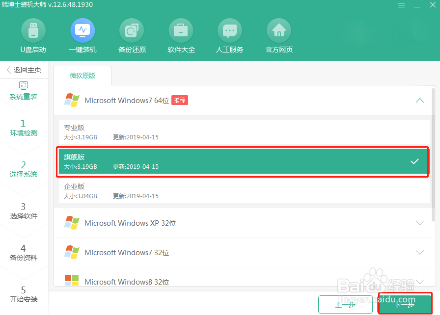The width and height of the screenshot is (440, 315).
Task: Minimize the 韩博士装机大师 window
Action: [417, 6]
